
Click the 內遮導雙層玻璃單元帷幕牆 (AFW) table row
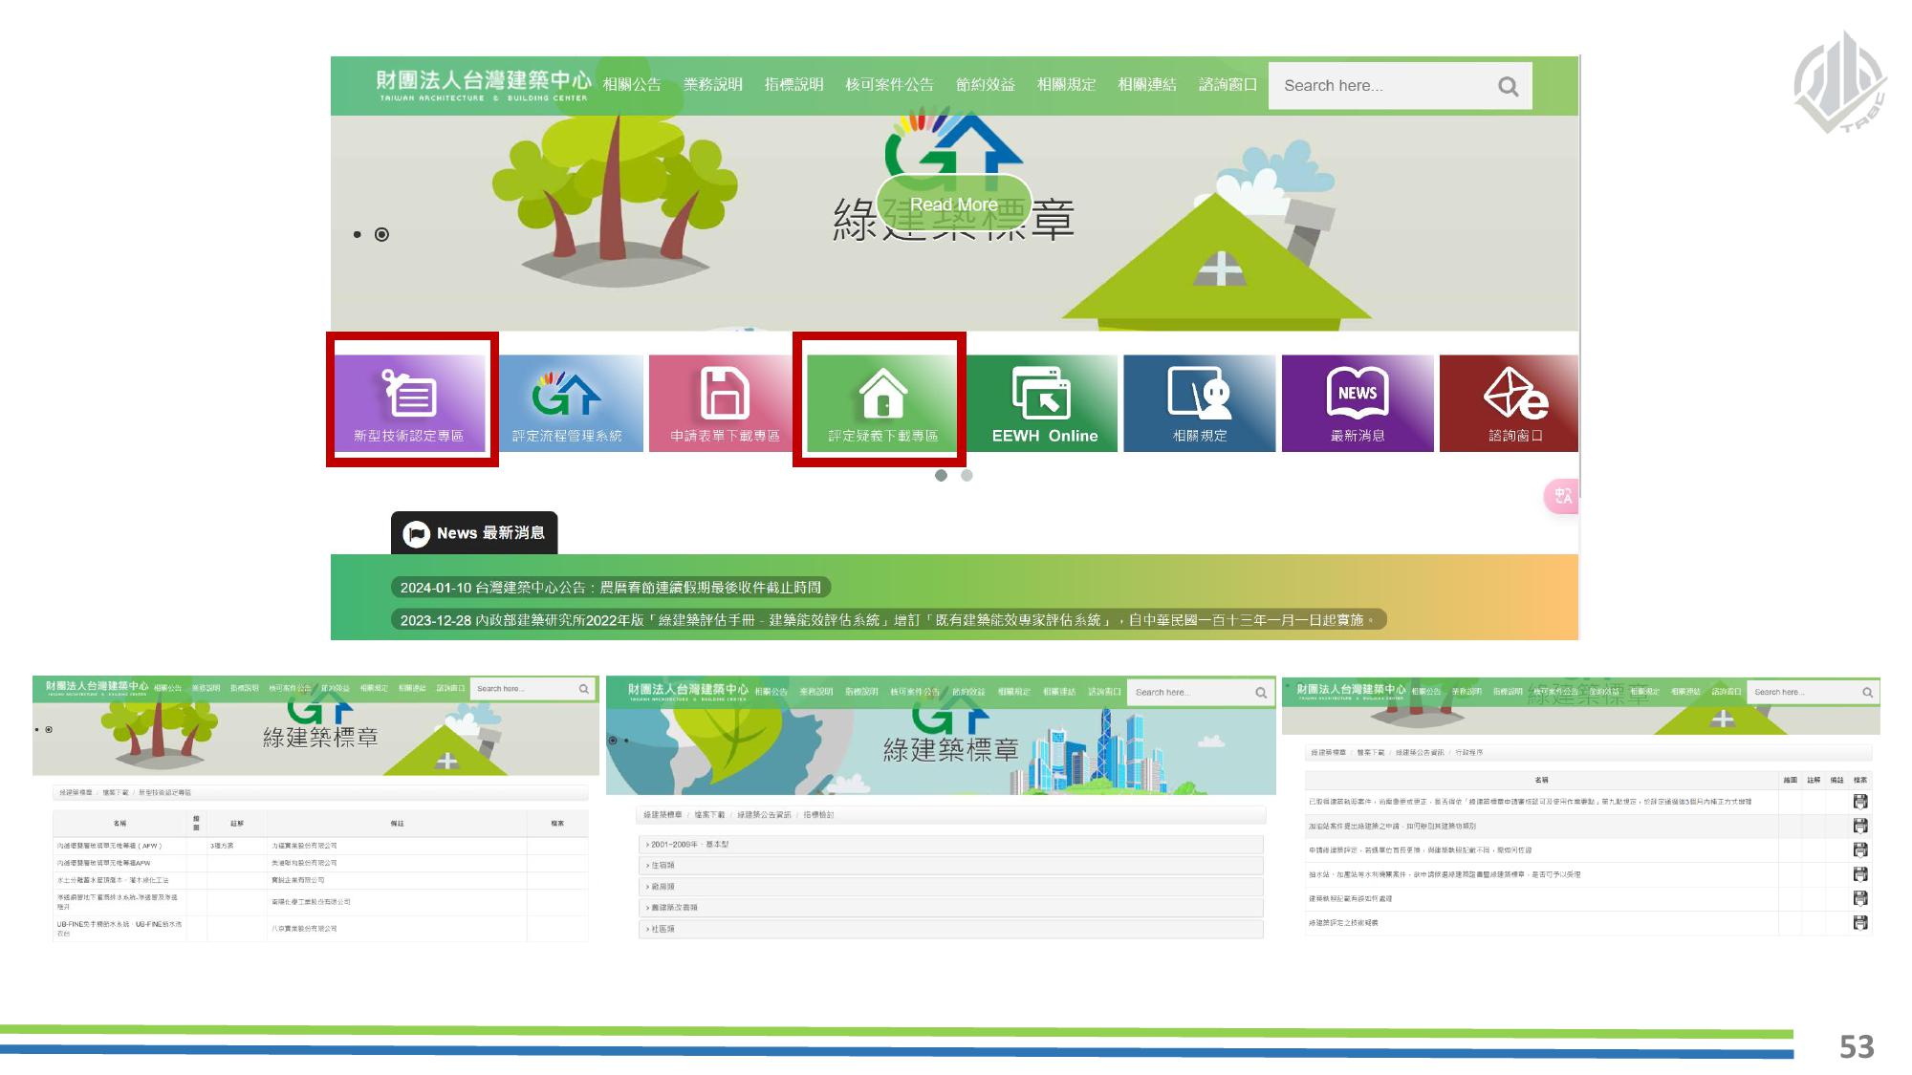click(x=320, y=846)
